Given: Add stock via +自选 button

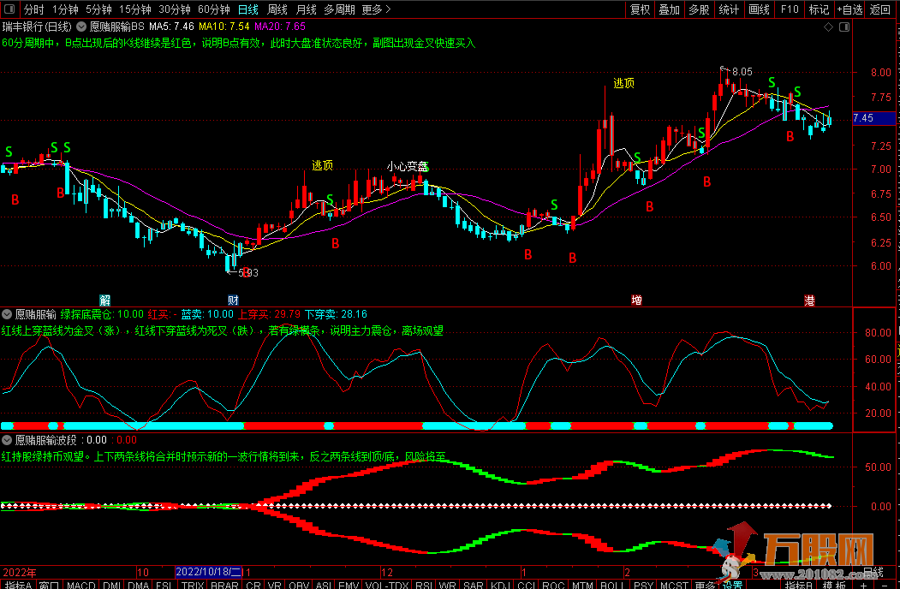Looking at the screenshot, I should [x=849, y=9].
